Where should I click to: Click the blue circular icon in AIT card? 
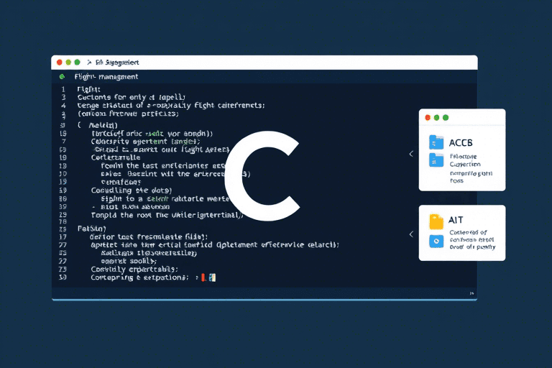click(x=436, y=241)
